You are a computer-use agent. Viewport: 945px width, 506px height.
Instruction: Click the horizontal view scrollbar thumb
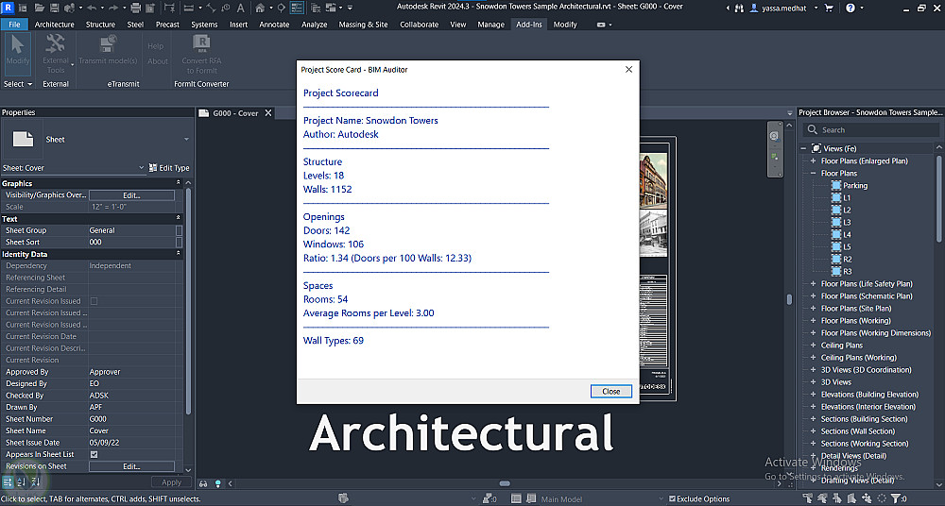(505, 483)
